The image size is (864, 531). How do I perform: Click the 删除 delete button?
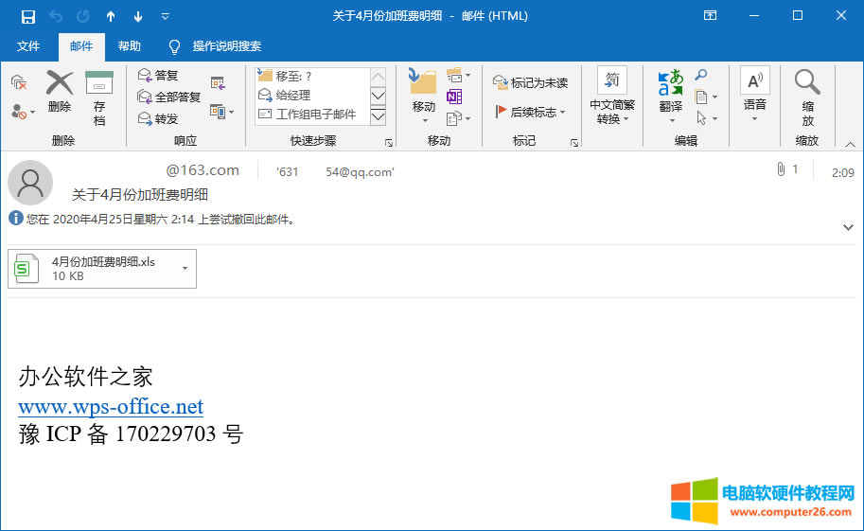click(x=60, y=92)
